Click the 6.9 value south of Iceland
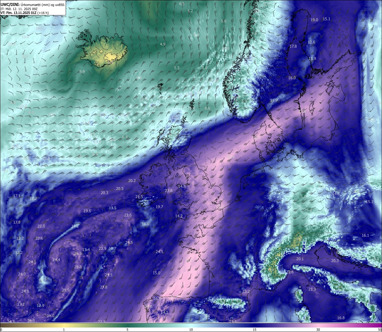 (x=82, y=71)
